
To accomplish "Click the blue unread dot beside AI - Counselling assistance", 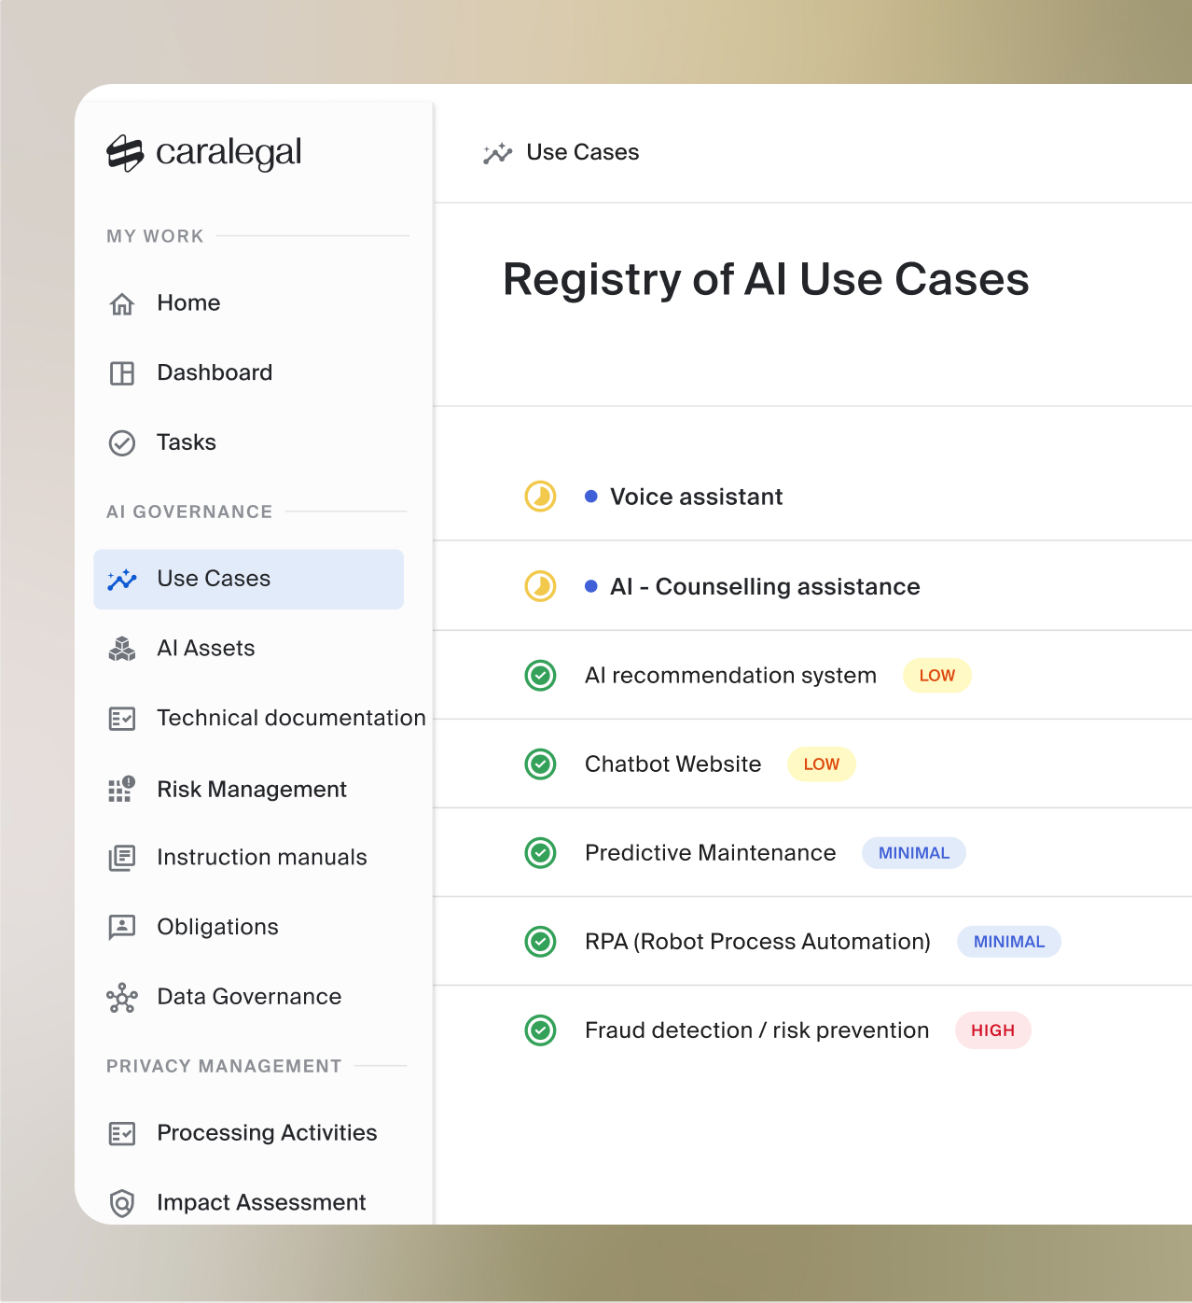I will pyautogui.click(x=591, y=586).
